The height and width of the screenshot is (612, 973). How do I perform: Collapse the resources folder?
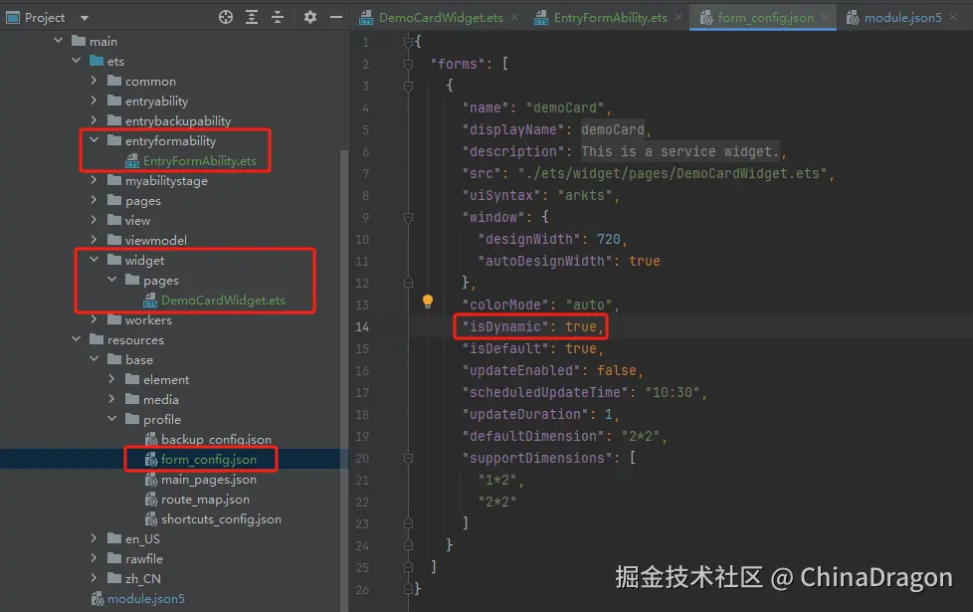point(77,339)
